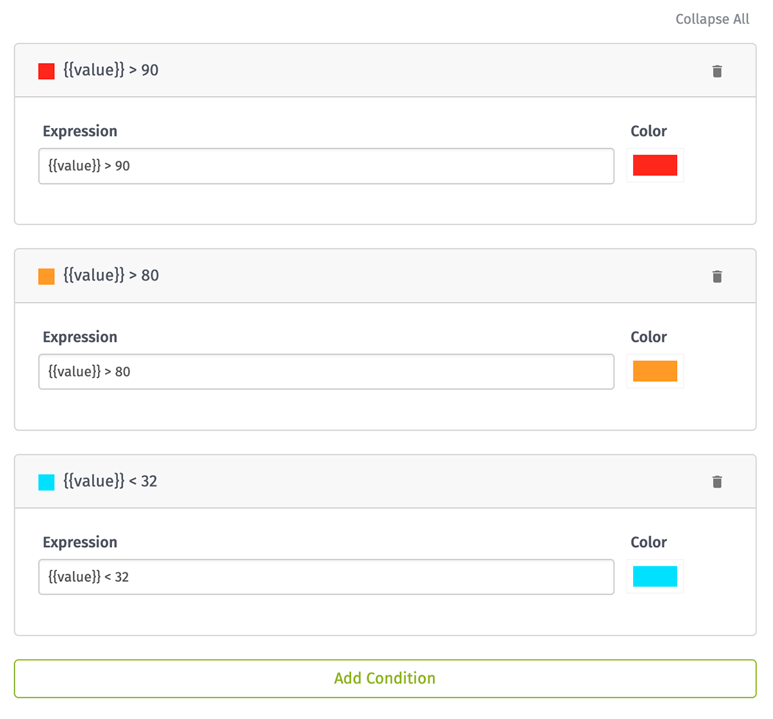Click the orange square icon in the > 80 header
The height and width of the screenshot is (719, 773).
pos(46,276)
